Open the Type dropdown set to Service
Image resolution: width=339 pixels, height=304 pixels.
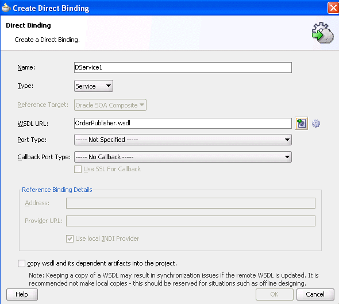[94, 86]
